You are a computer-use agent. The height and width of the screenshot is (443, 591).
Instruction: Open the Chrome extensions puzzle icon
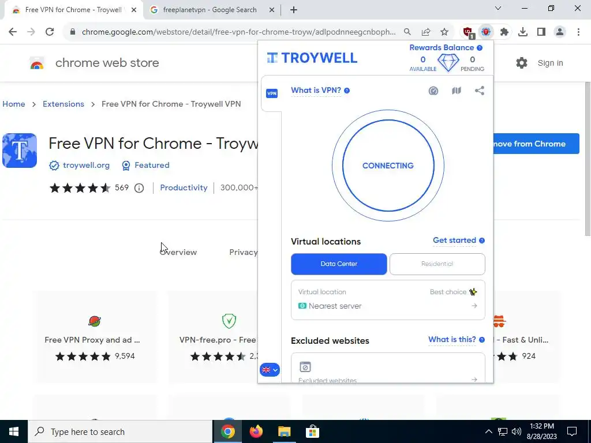(x=504, y=32)
